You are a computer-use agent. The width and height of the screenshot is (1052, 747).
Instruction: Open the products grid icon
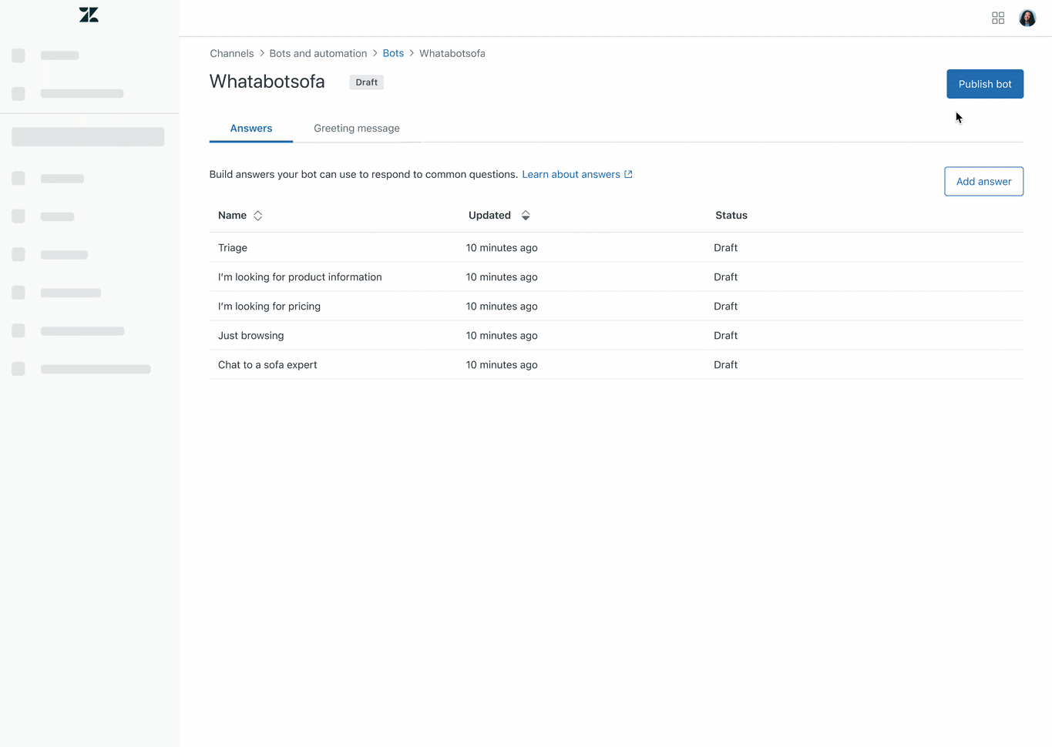click(x=998, y=18)
